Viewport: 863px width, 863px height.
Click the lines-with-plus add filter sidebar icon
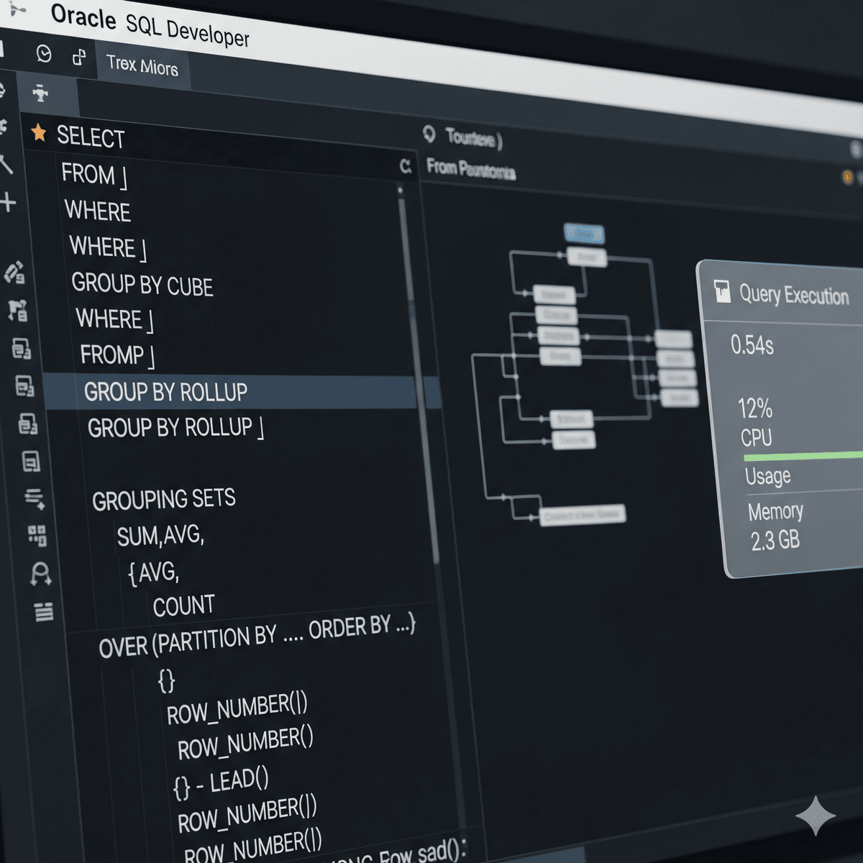pos(35,498)
